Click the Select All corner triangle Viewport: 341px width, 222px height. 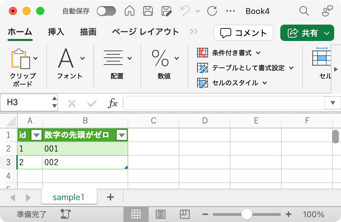point(11,121)
